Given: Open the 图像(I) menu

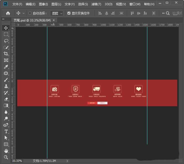Looking at the screenshot, I should pyautogui.click(x=43, y=4).
